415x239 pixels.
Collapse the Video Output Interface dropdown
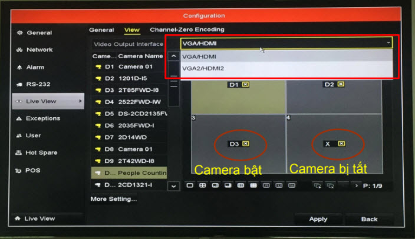388,43
